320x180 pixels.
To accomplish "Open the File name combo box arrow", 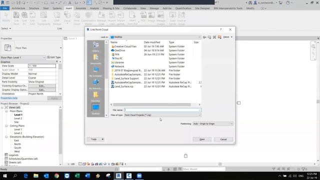I will tap(199, 110).
